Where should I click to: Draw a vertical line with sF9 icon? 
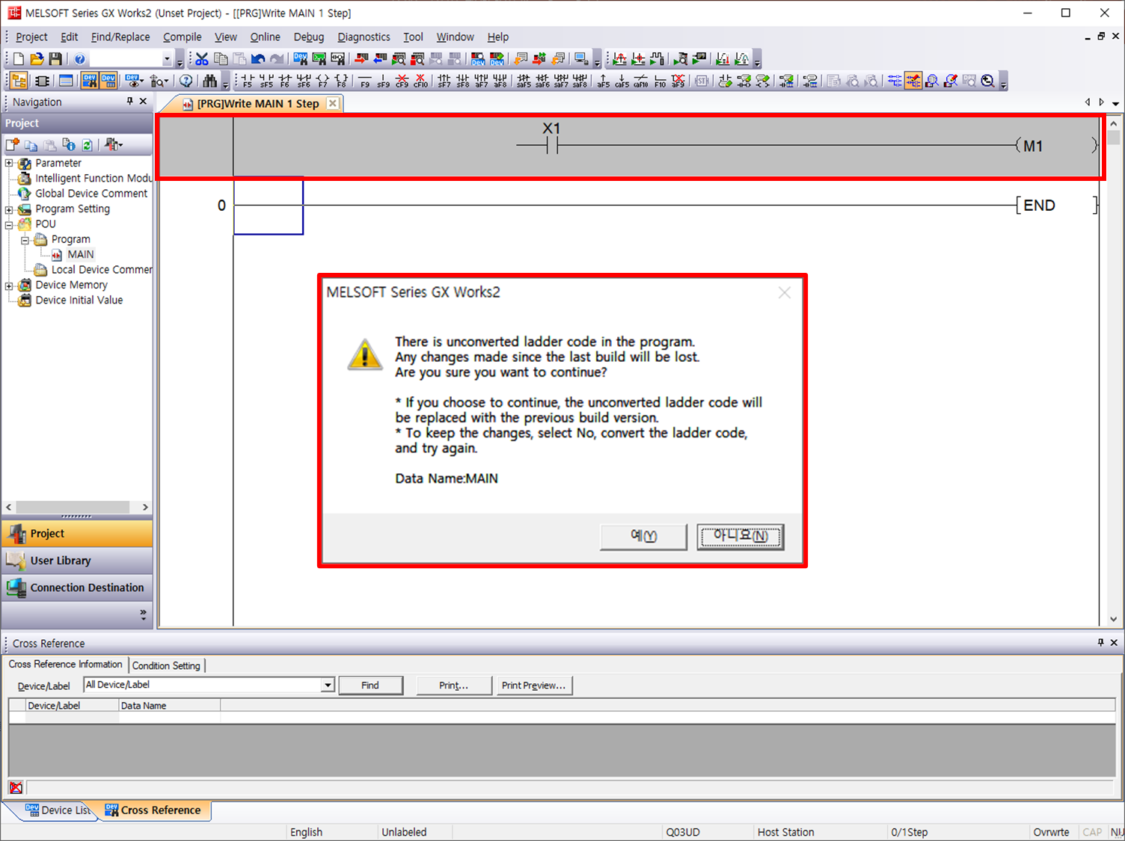[x=384, y=81]
